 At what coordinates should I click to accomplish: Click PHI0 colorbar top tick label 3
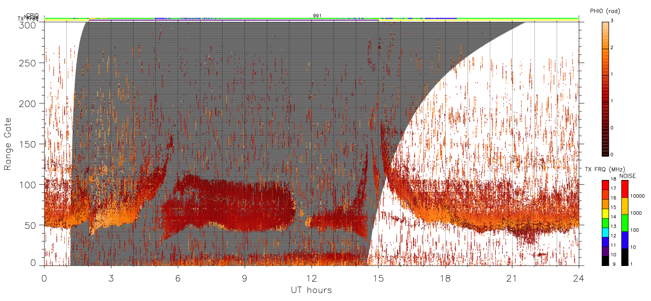[x=611, y=21]
